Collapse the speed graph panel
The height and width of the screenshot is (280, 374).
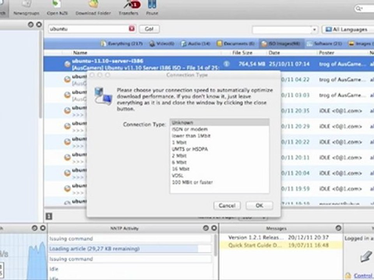click(35, 228)
